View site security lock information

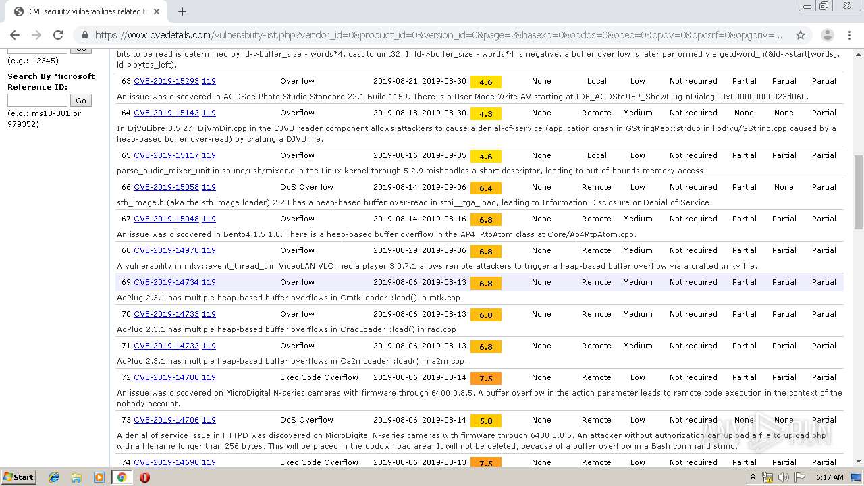point(84,35)
